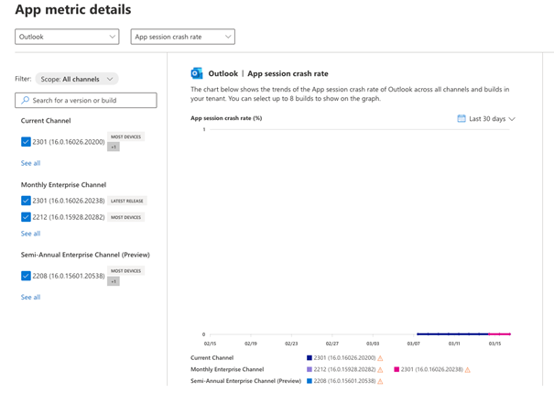Click warning icon next to 2301 (16.0.16026.20200) legend
Image resolution: width=554 pixels, height=393 pixels.
(x=380, y=358)
